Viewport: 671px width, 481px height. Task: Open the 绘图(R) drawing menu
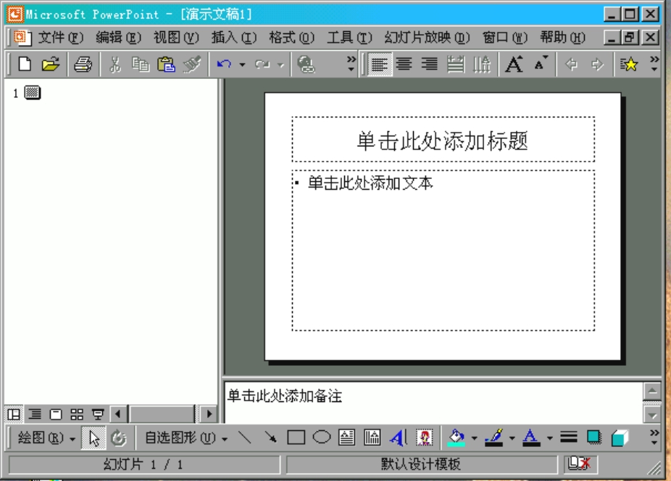(46, 438)
